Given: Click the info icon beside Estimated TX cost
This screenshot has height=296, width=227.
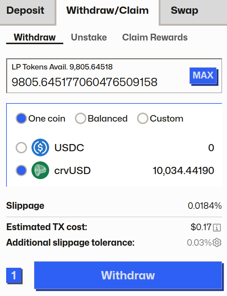Looking at the screenshot, I should 217,228.
